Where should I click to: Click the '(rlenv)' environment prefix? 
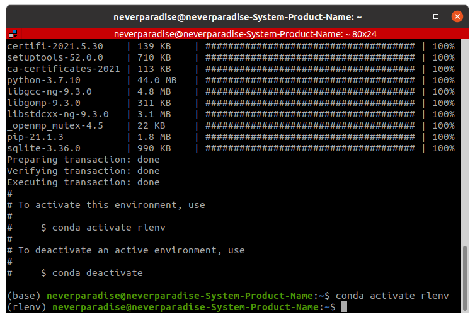[x=26, y=307]
